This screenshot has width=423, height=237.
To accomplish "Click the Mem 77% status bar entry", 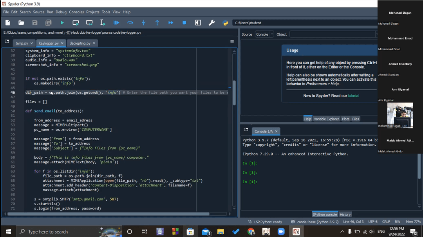I will click(413, 222).
